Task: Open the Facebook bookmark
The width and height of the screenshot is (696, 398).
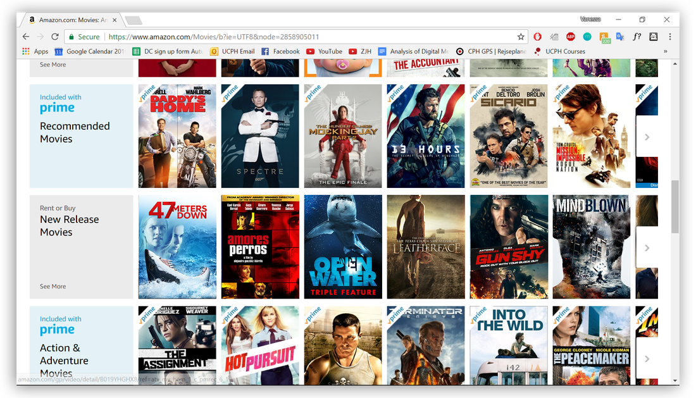Action: pos(280,51)
